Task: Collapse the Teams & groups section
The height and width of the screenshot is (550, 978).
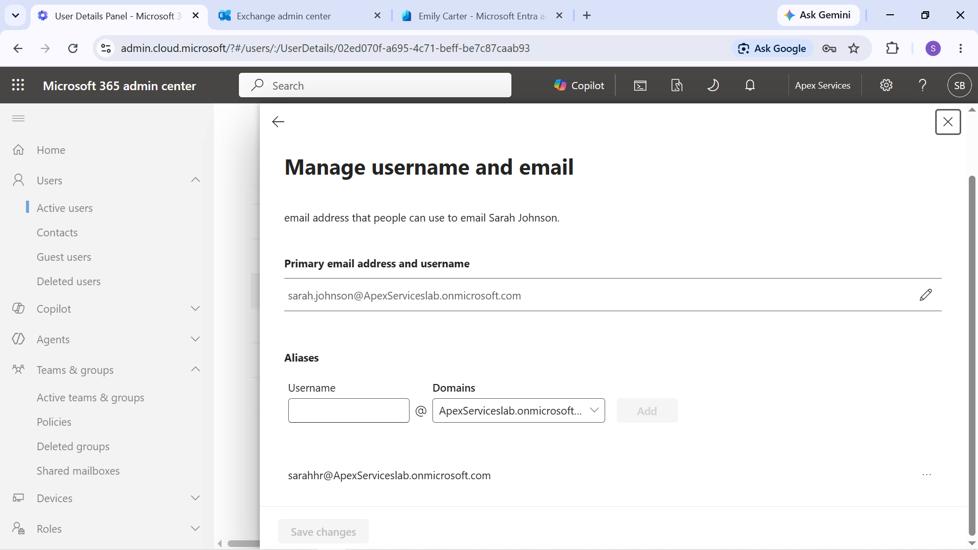Action: [196, 370]
